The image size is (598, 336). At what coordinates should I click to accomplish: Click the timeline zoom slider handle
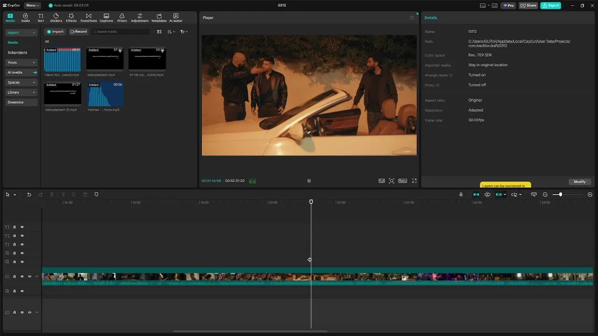pos(560,195)
